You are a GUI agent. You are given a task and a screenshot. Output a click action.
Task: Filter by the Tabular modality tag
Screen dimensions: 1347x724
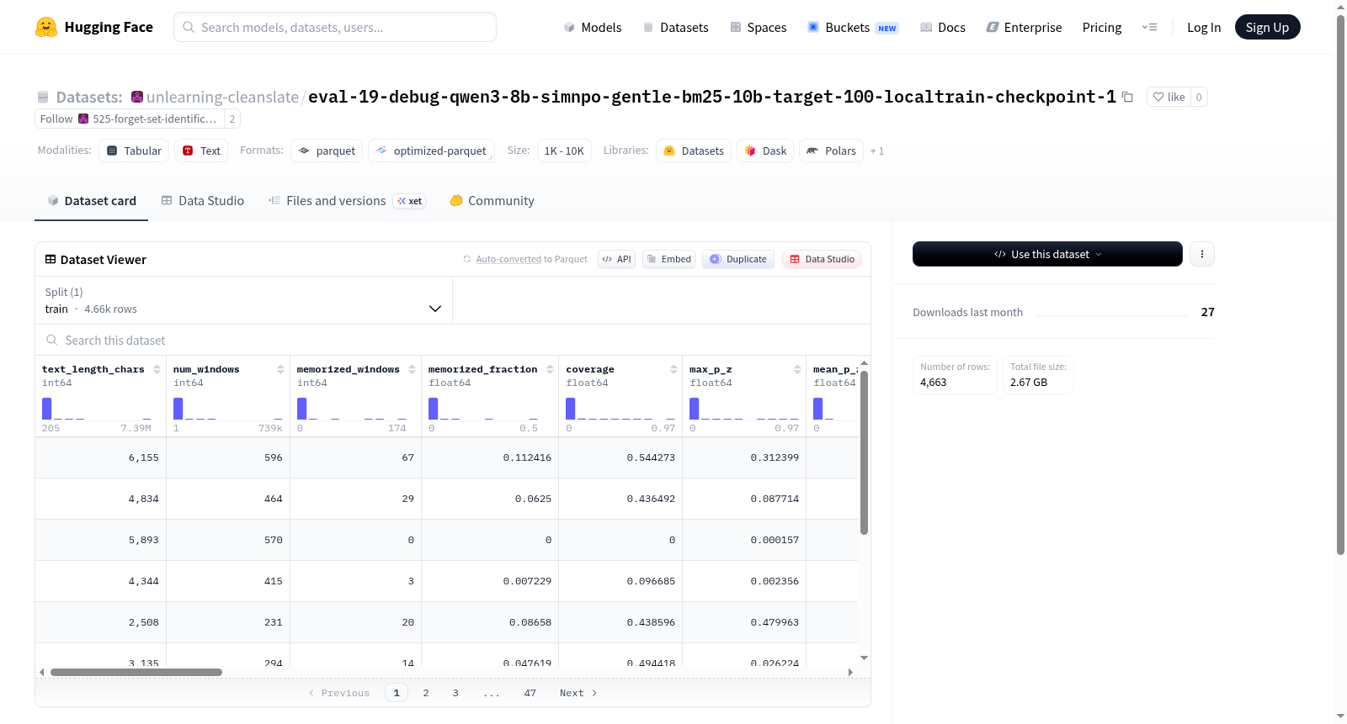pyautogui.click(x=134, y=151)
